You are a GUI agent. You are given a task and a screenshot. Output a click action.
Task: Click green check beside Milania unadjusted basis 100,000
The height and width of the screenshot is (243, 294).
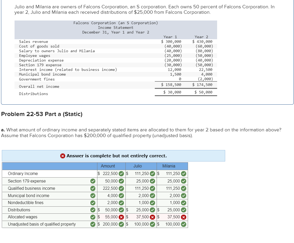coord(184,224)
